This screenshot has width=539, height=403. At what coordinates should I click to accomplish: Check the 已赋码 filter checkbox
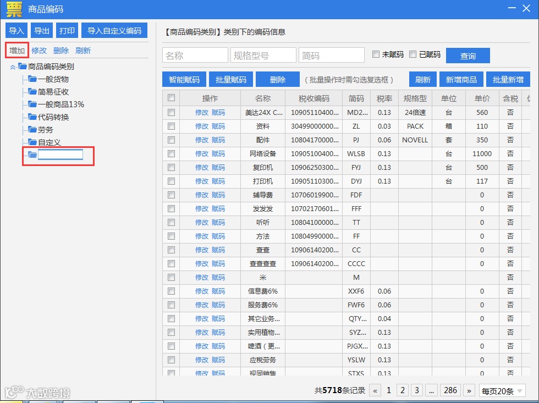(413, 54)
